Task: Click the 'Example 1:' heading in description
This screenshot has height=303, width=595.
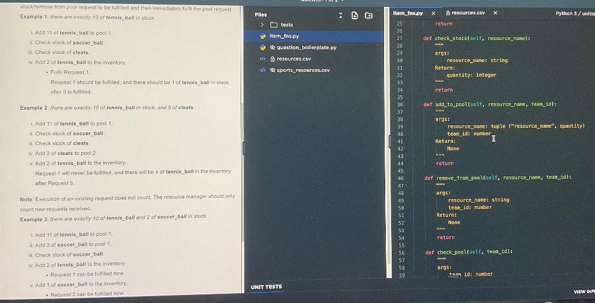Action: point(34,17)
